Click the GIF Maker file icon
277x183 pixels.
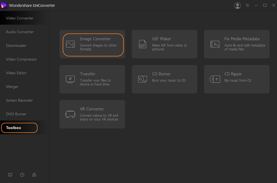click(142, 44)
